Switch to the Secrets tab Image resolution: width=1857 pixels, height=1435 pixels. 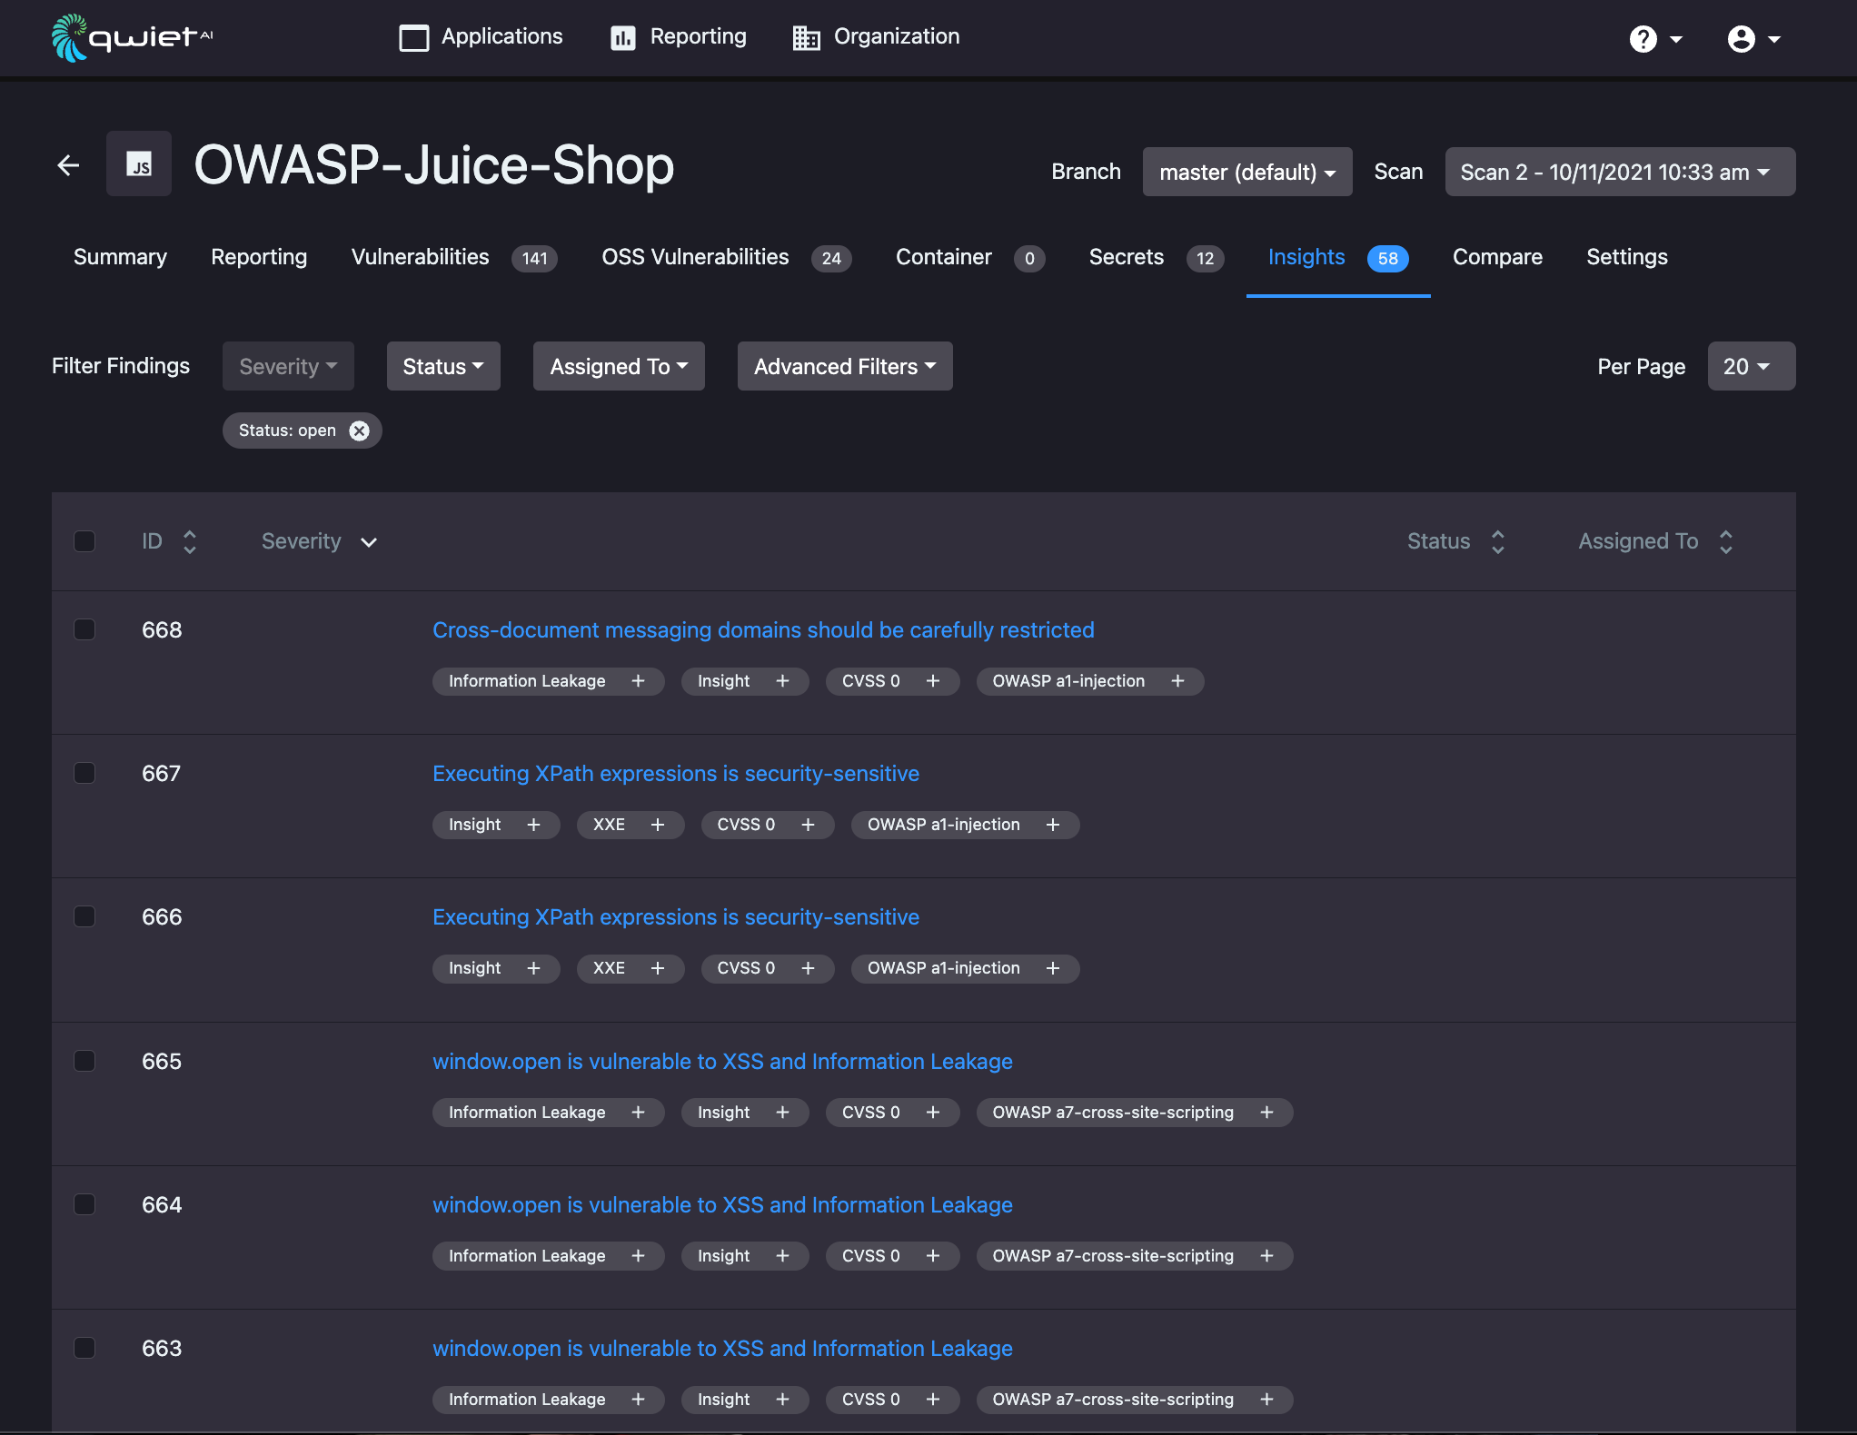1157,258
